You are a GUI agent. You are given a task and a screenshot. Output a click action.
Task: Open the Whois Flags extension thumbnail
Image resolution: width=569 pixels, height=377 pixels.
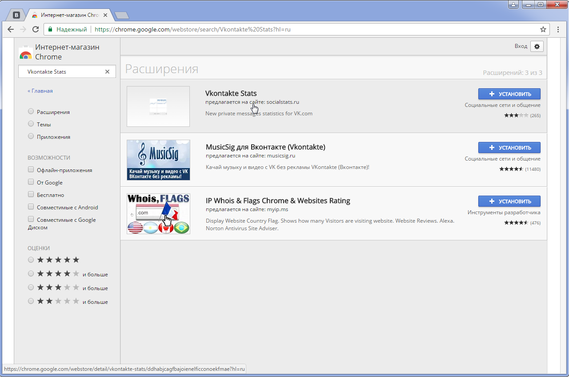click(158, 214)
